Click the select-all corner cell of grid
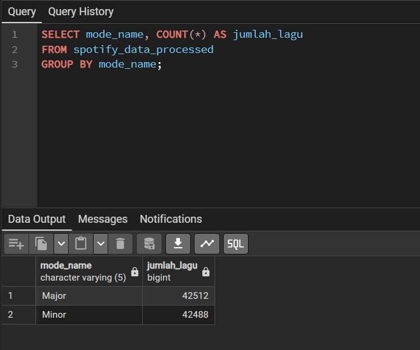420x350 pixels. click(18, 271)
